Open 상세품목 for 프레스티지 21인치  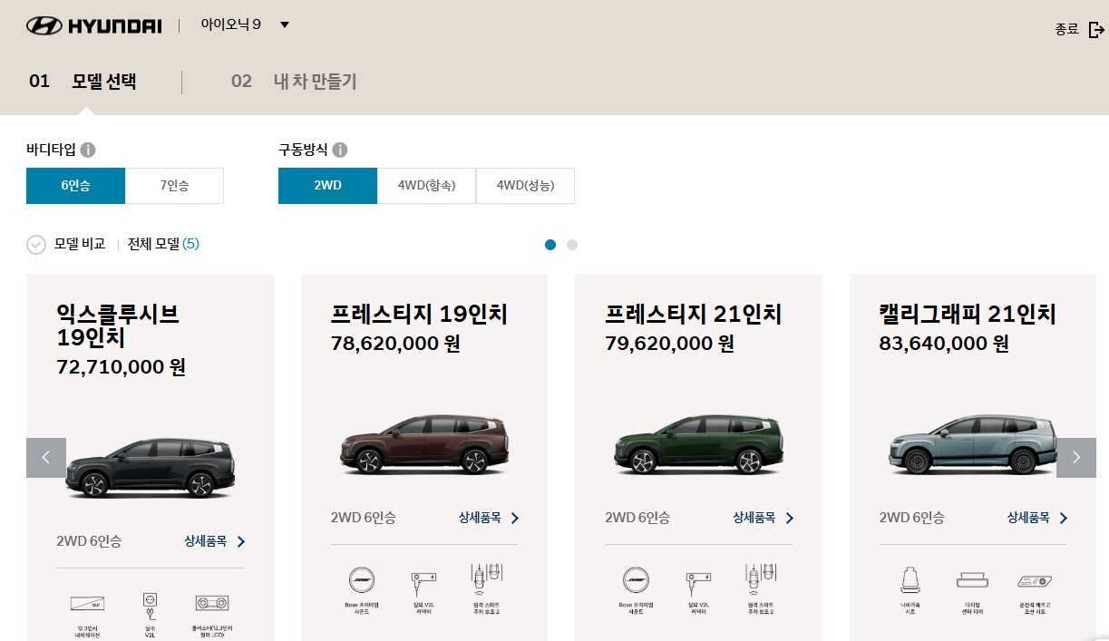[764, 518]
